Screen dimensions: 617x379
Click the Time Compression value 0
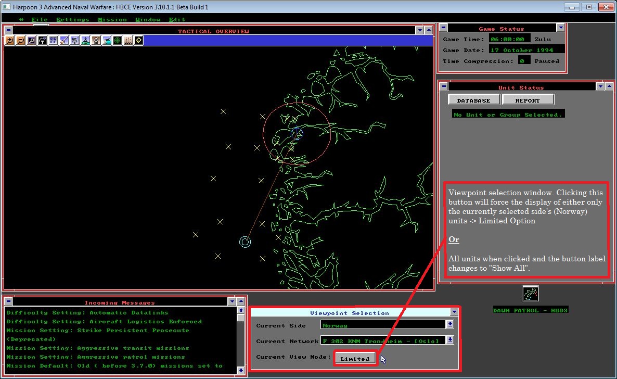point(524,61)
